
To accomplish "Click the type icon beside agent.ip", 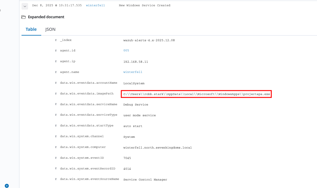I will click(x=56, y=62).
